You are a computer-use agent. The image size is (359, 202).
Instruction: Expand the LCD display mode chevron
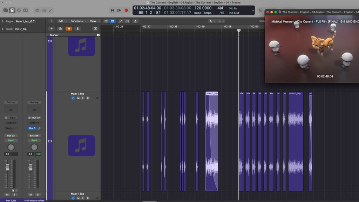tap(253, 10)
